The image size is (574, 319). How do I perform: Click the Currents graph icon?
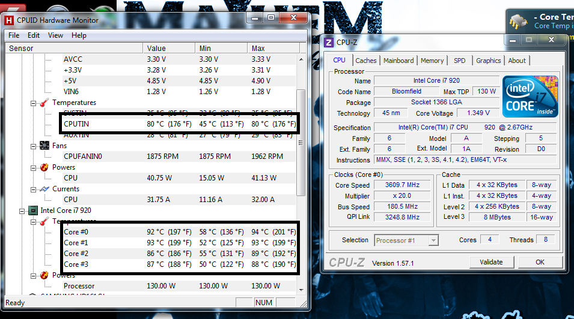click(x=44, y=189)
